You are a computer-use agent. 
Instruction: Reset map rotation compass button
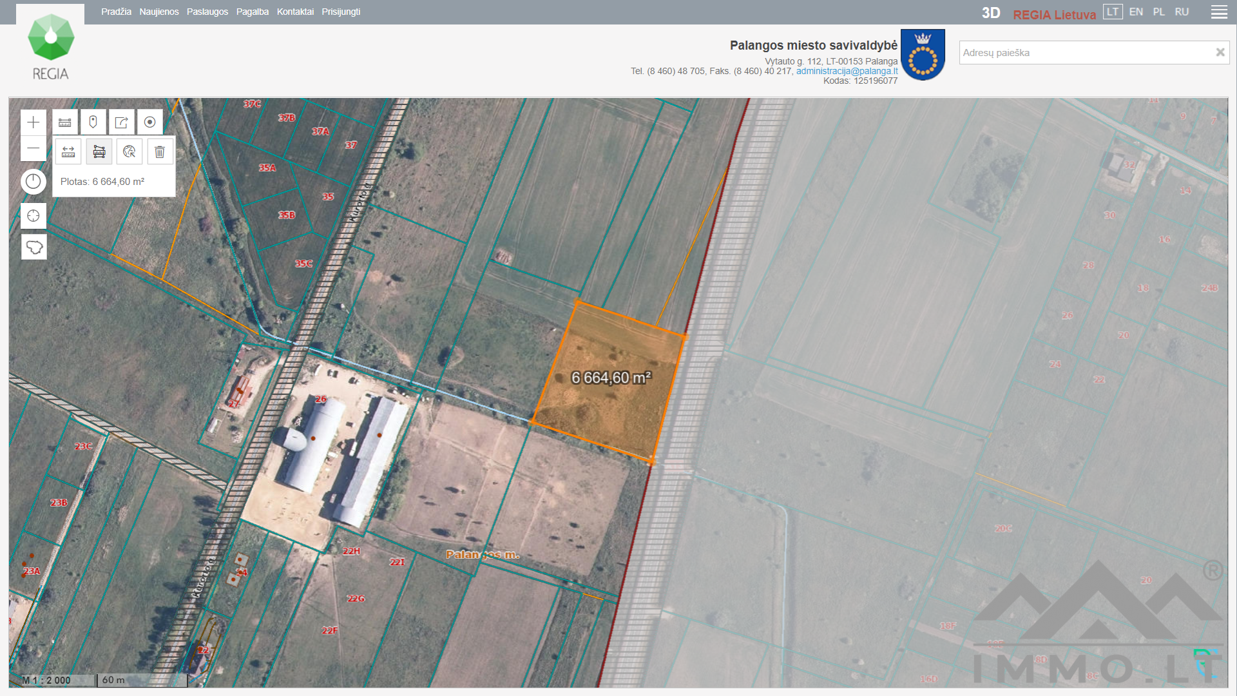click(x=34, y=182)
